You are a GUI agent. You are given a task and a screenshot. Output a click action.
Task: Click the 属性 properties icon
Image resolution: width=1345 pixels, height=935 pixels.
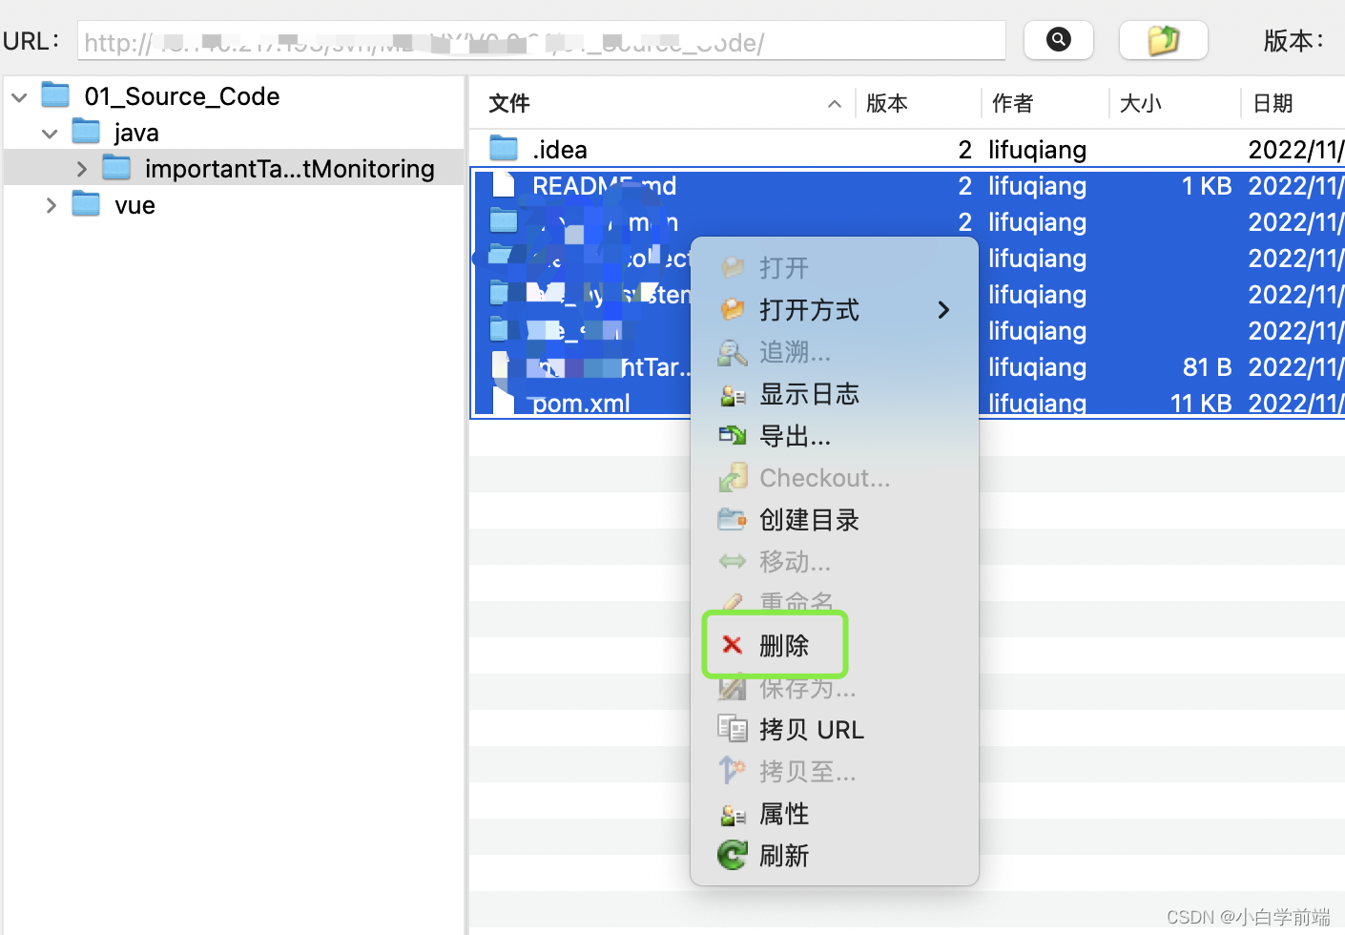point(732,813)
